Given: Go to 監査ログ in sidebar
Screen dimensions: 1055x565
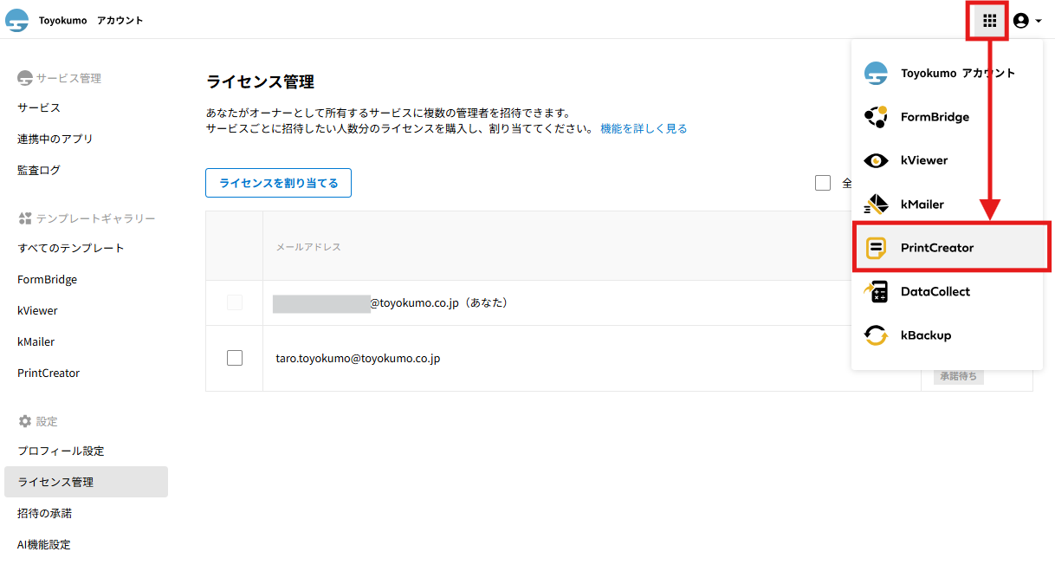Looking at the screenshot, I should (39, 170).
